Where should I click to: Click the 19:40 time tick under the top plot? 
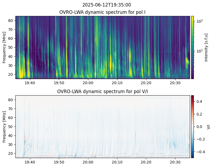pyautogui.click(x=30, y=83)
